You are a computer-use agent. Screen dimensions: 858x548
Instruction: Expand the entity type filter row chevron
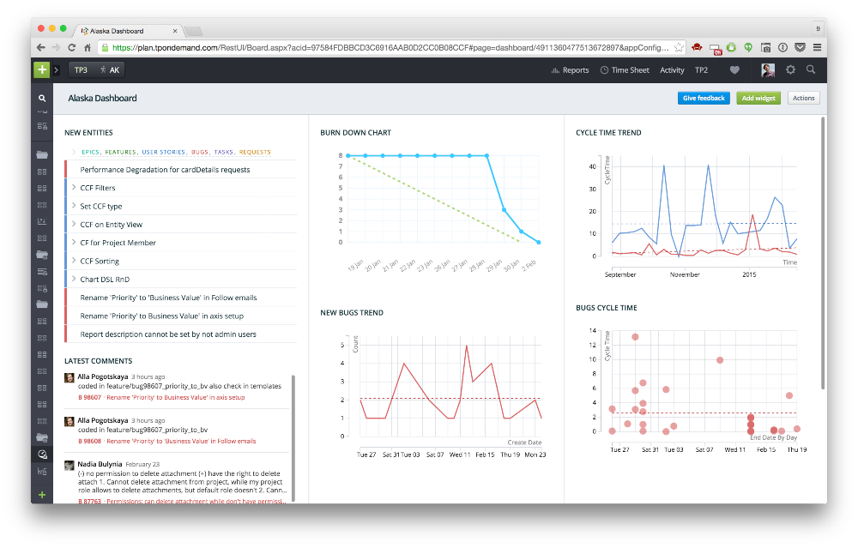(x=73, y=152)
